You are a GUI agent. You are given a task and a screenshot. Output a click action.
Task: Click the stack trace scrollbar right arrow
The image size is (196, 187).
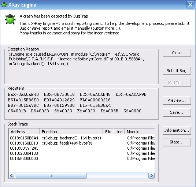(152, 176)
